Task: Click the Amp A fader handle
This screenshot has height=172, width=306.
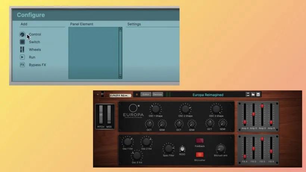Action: tap(245, 122)
